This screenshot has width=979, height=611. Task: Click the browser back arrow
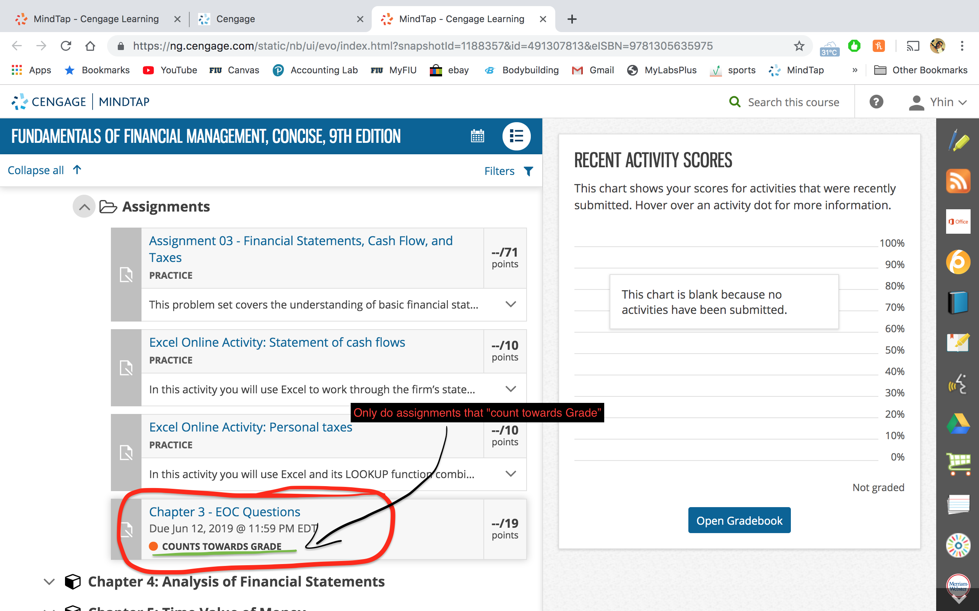pyautogui.click(x=17, y=46)
